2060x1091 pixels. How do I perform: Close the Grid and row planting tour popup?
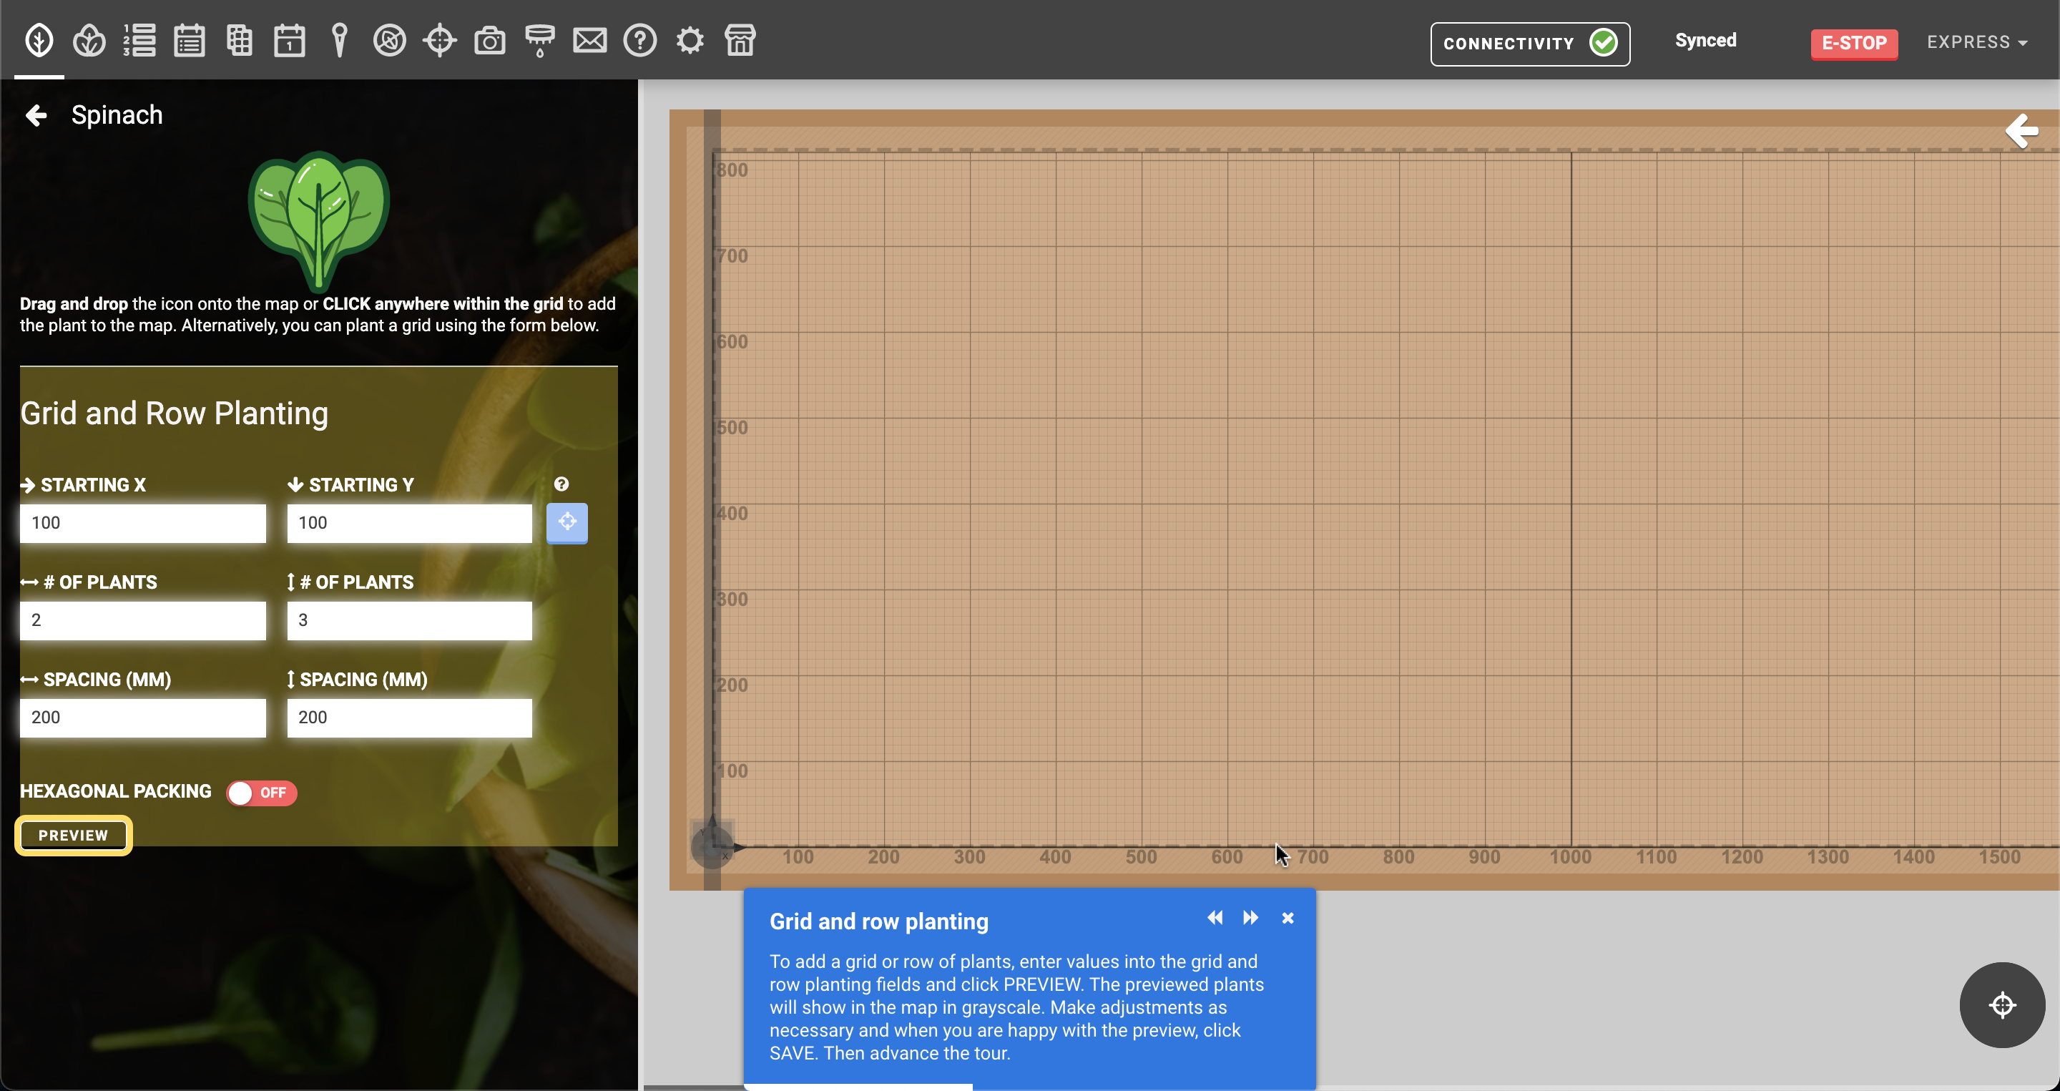click(x=1287, y=919)
